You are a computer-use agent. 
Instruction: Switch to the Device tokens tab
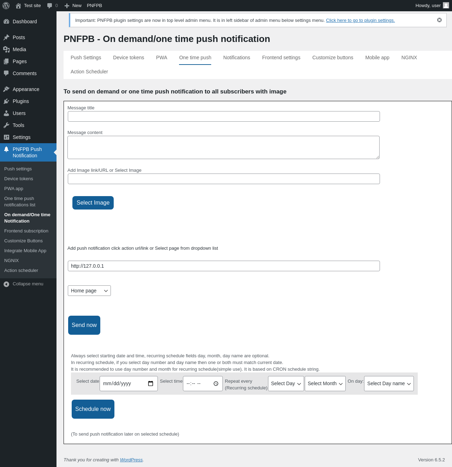coord(129,57)
